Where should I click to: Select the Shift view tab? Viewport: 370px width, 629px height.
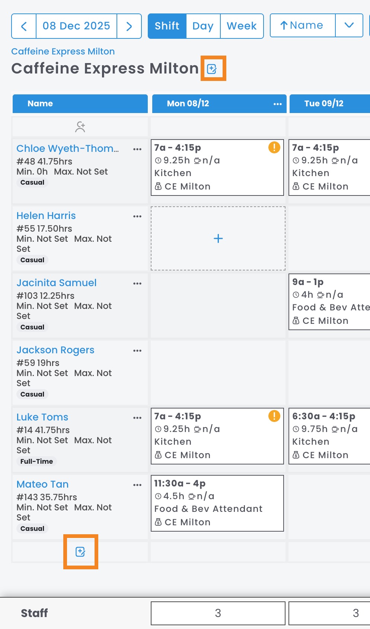coord(167,26)
